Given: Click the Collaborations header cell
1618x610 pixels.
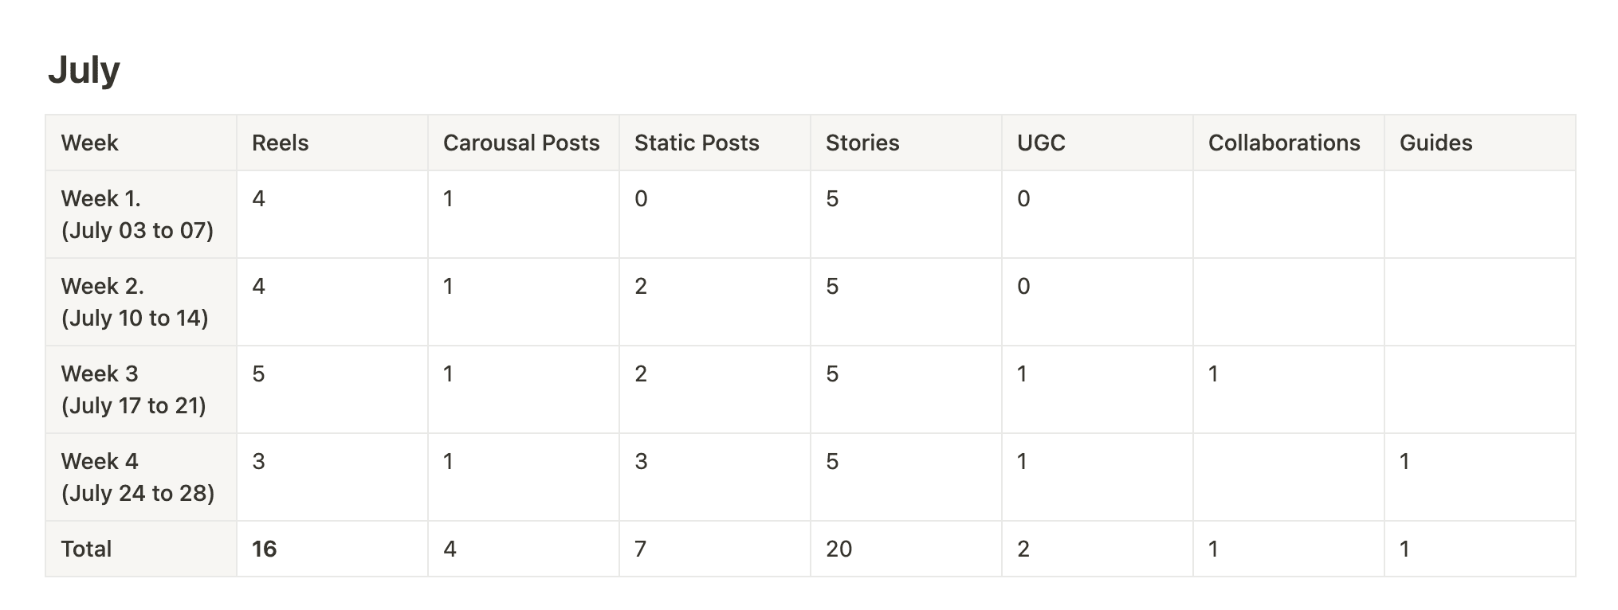Looking at the screenshot, I should coord(1289,143).
